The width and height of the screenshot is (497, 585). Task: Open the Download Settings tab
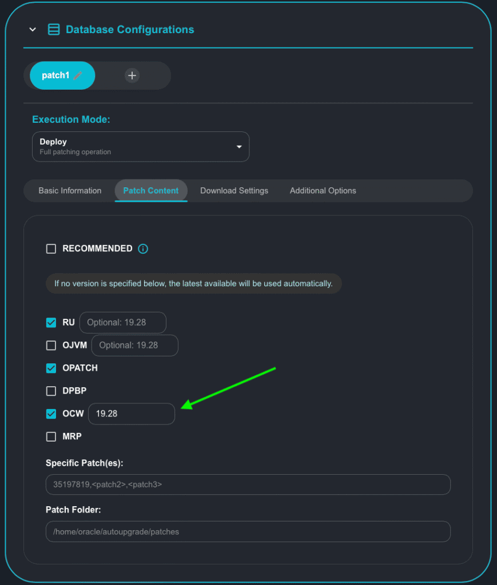click(234, 191)
